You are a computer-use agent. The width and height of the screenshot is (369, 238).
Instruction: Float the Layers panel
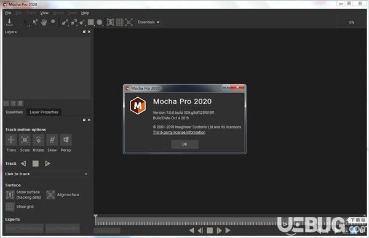[x=84, y=32]
